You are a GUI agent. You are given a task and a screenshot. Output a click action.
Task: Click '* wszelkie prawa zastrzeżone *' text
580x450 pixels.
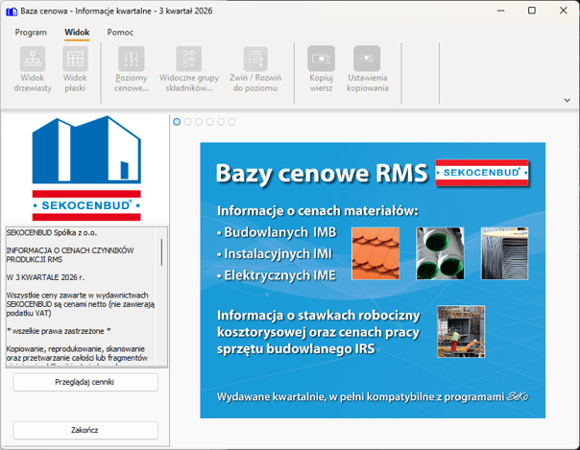59,331
